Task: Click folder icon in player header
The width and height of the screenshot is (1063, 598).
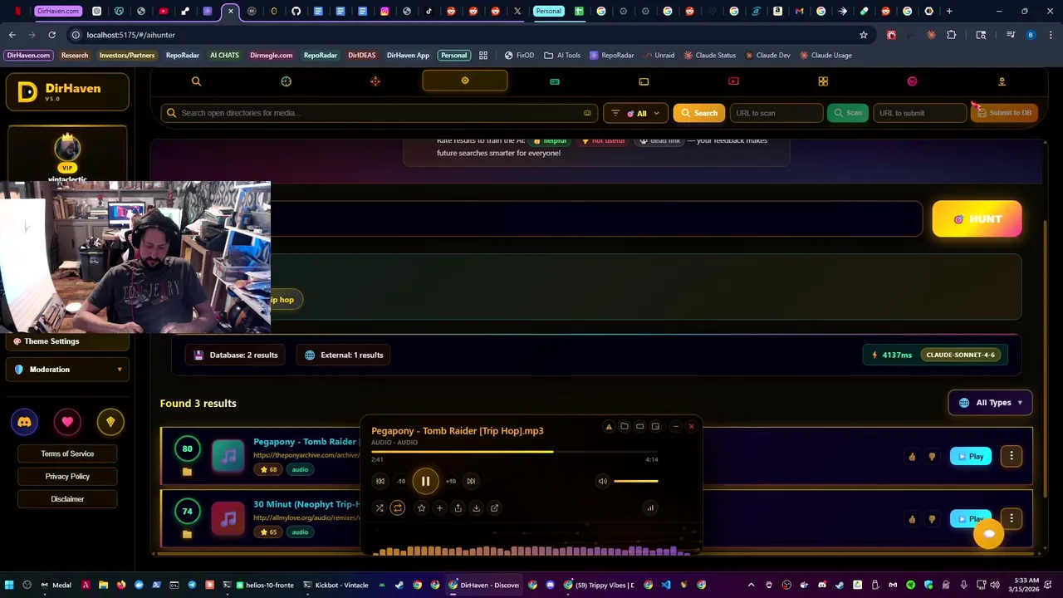Action: coord(625,427)
